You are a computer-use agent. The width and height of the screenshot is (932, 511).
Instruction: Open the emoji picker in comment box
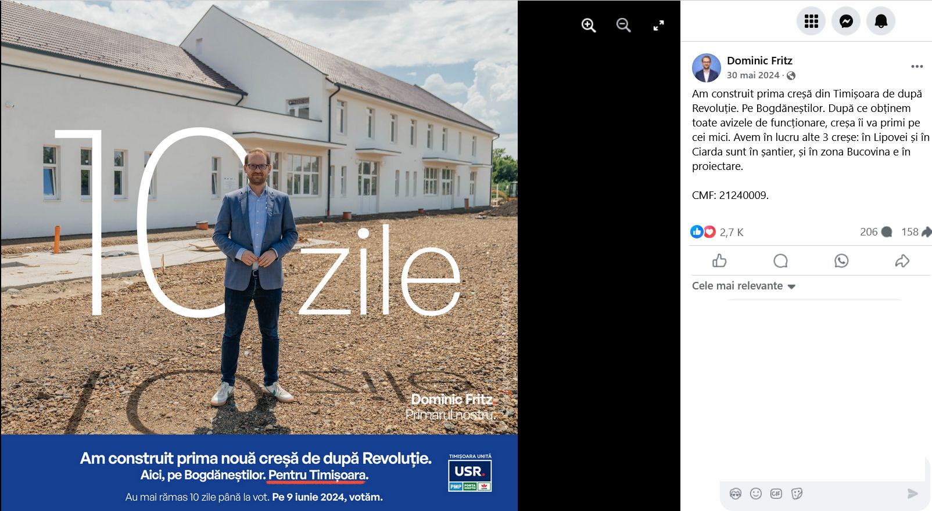[756, 494]
